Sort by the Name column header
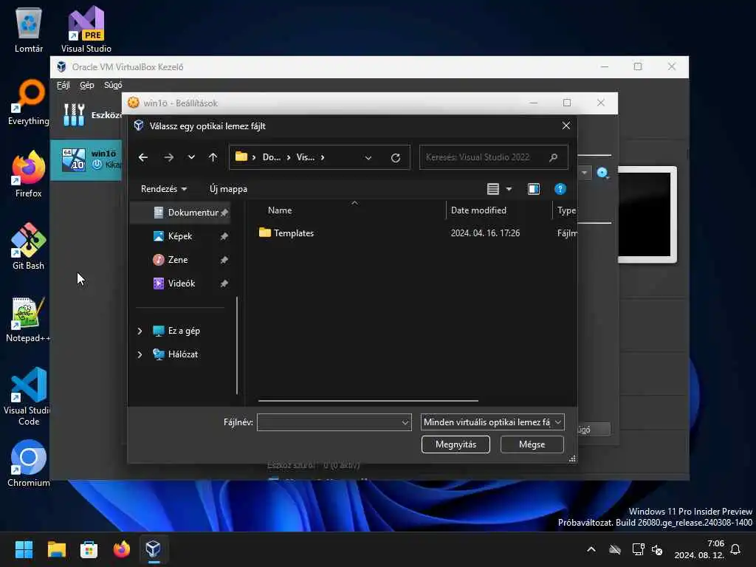Image resolution: width=756 pixels, height=567 pixels. (280, 210)
